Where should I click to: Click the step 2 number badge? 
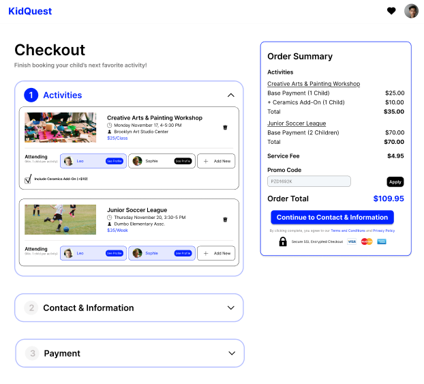point(31,308)
